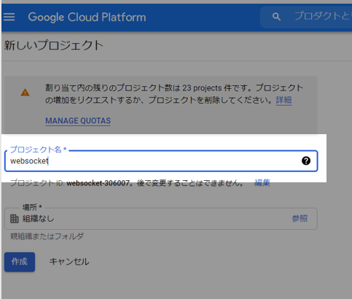Select the 親組織またはフォルダ hint text
The width and height of the screenshot is (352, 299).
47,236
